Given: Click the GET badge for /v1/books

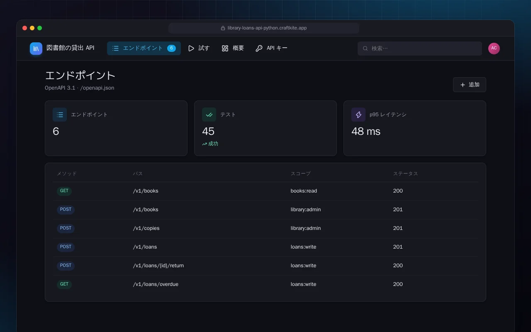Looking at the screenshot, I should (64, 191).
